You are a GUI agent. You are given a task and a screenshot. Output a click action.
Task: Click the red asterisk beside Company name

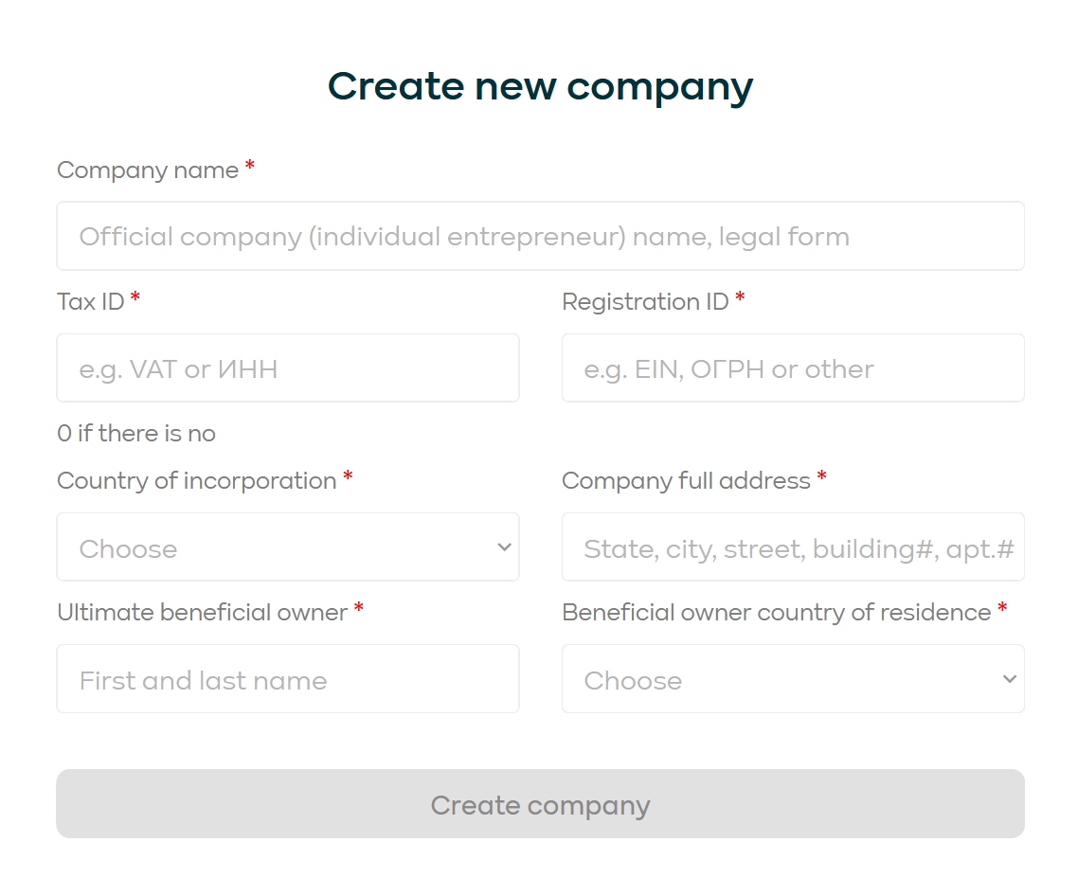click(x=249, y=165)
